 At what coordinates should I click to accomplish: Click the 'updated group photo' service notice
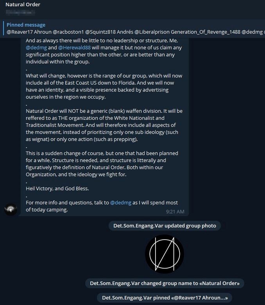pos(165,226)
